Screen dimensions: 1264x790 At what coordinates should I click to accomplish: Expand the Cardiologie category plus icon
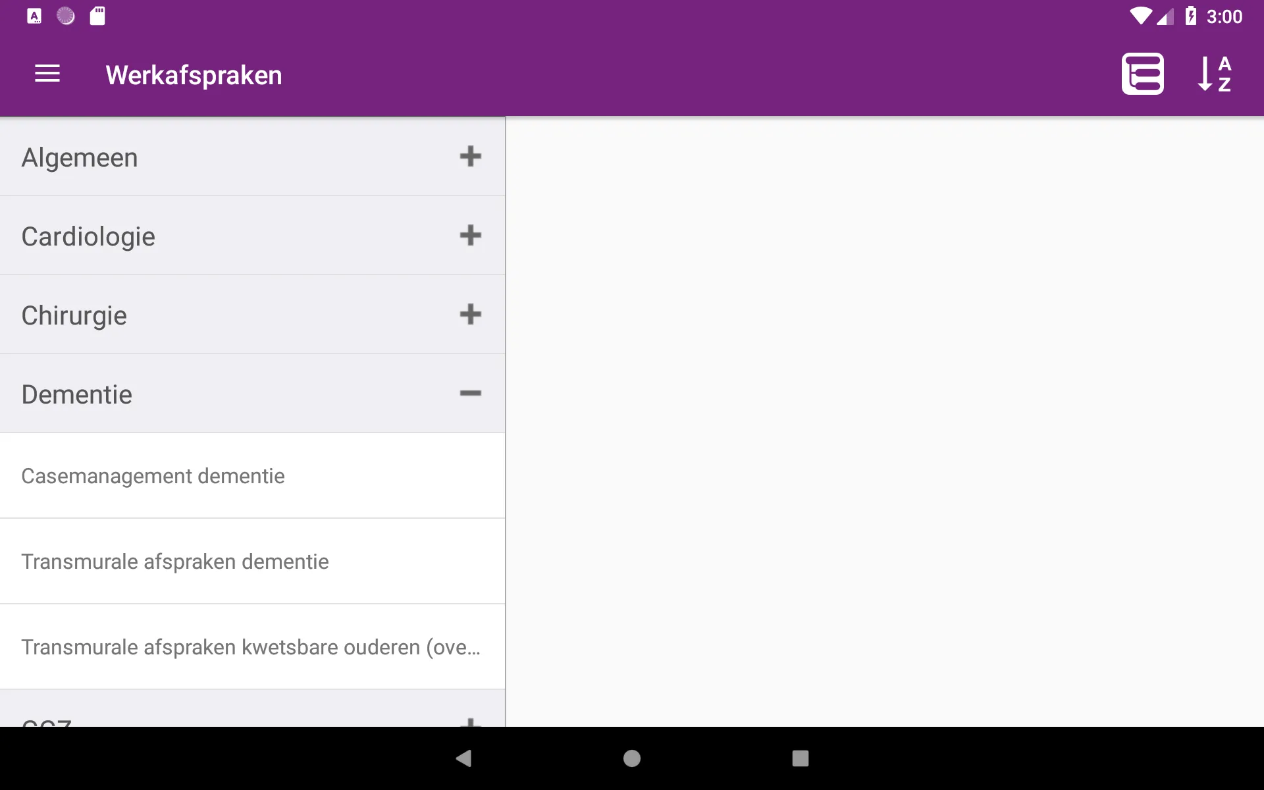point(470,236)
